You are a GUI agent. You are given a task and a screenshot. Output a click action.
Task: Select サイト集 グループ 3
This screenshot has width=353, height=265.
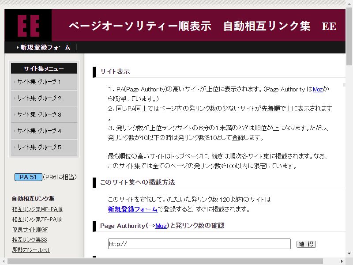tap(44, 114)
